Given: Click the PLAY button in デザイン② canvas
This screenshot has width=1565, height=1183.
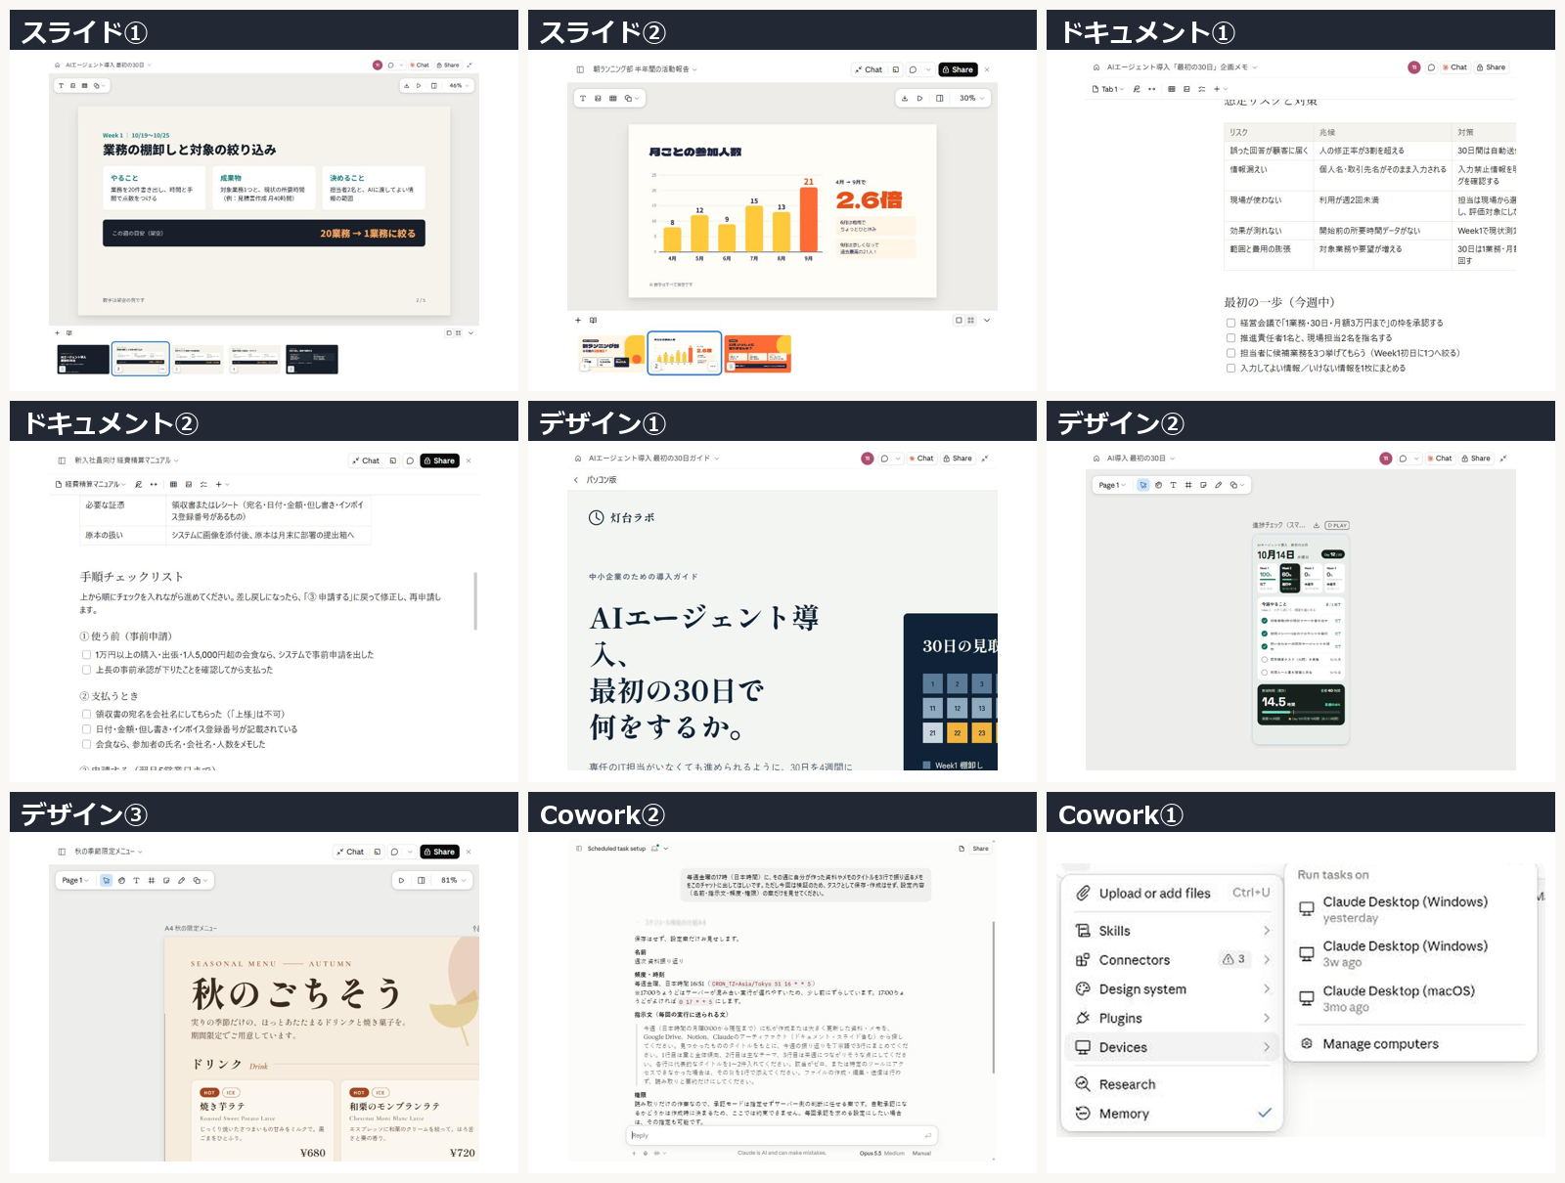Looking at the screenshot, I should click(x=1337, y=525).
